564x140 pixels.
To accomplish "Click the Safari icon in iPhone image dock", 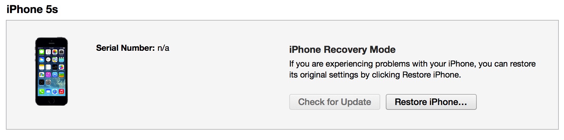I will (x=55, y=92).
